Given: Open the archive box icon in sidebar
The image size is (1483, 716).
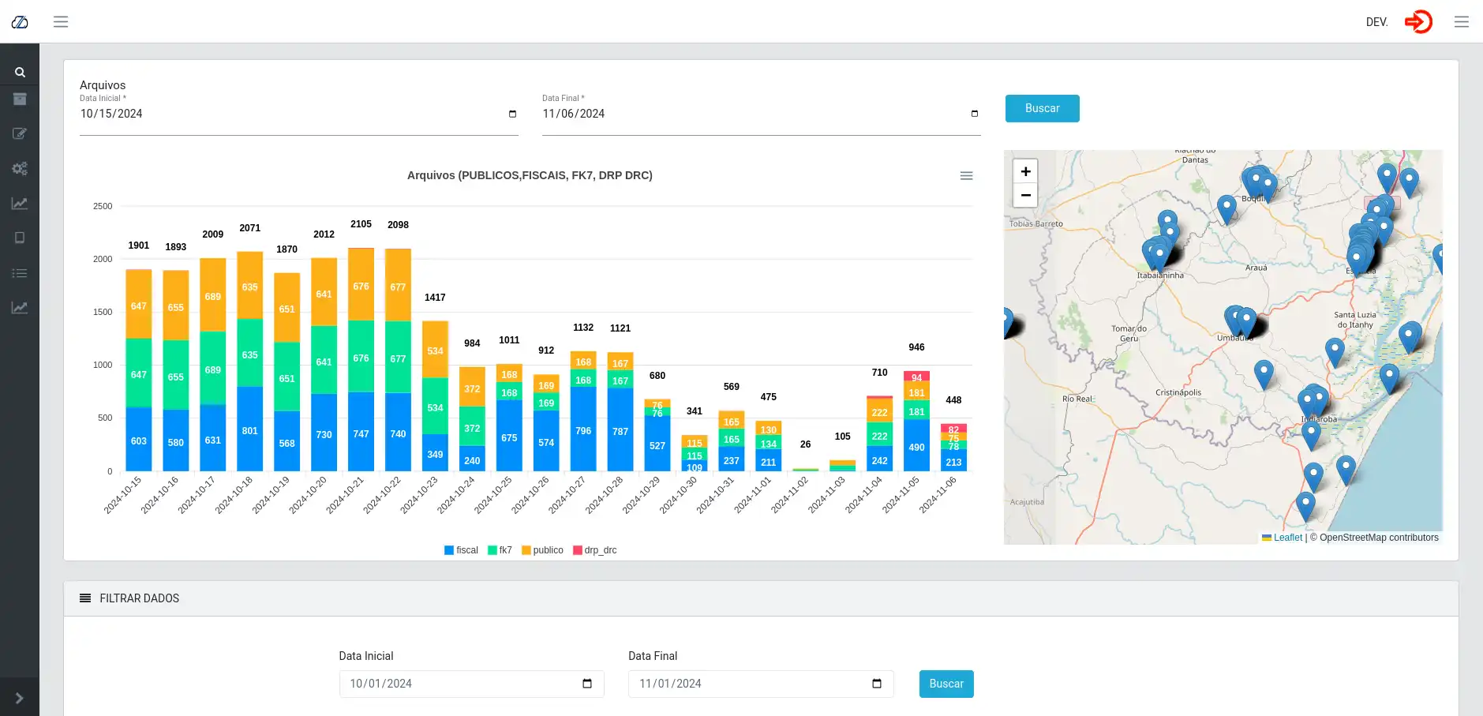Looking at the screenshot, I should point(20,99).
